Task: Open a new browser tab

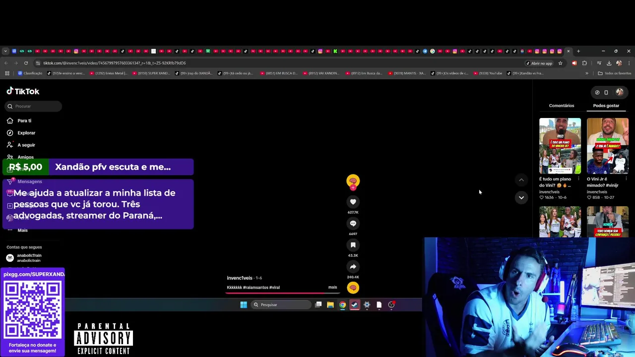Action: pyautogui.click(x=578, y=51)
